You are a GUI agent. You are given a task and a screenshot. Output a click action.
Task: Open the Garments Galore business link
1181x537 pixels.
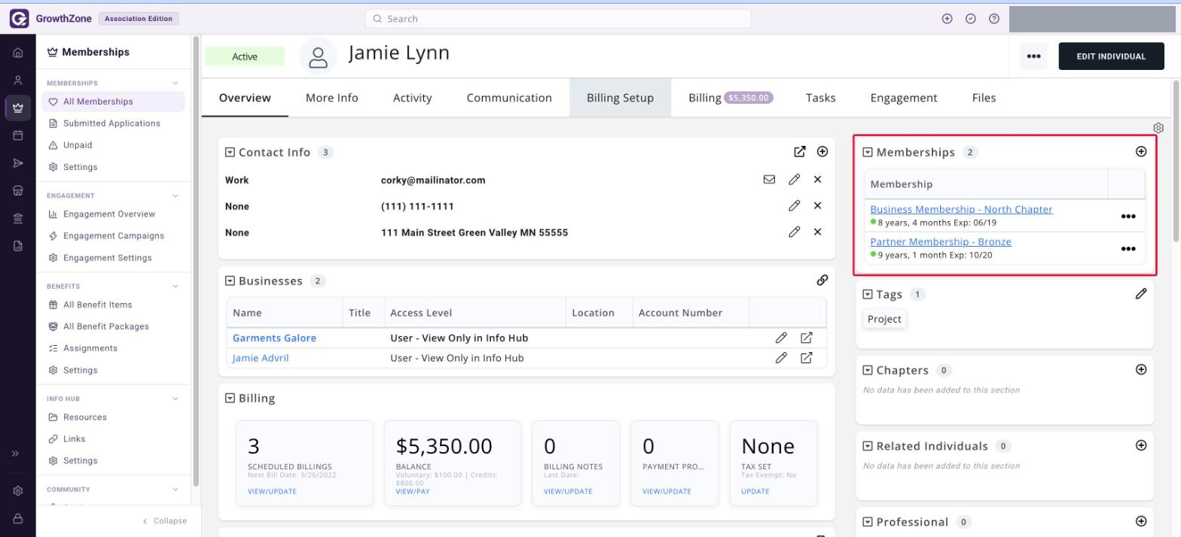[x=274, y=338]
